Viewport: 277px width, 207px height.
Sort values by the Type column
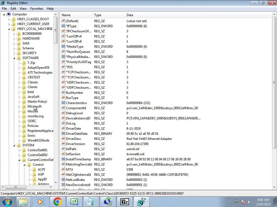click(x=108, y=15)
